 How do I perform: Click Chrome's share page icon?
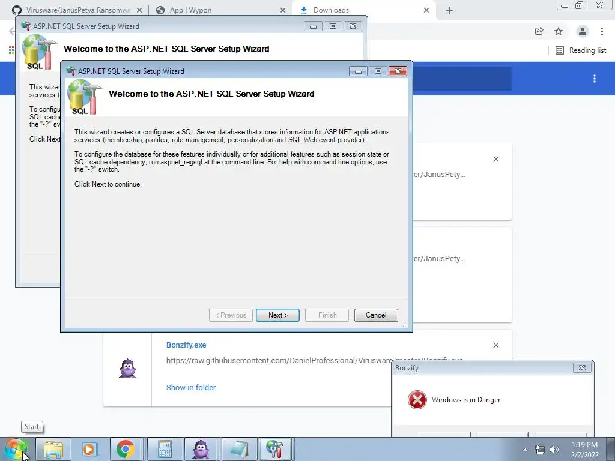pyautogui.click(x=539, y=31)
